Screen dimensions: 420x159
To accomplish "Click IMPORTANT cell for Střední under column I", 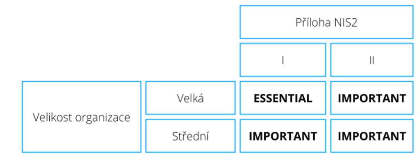I will click(x=283, y=136).
